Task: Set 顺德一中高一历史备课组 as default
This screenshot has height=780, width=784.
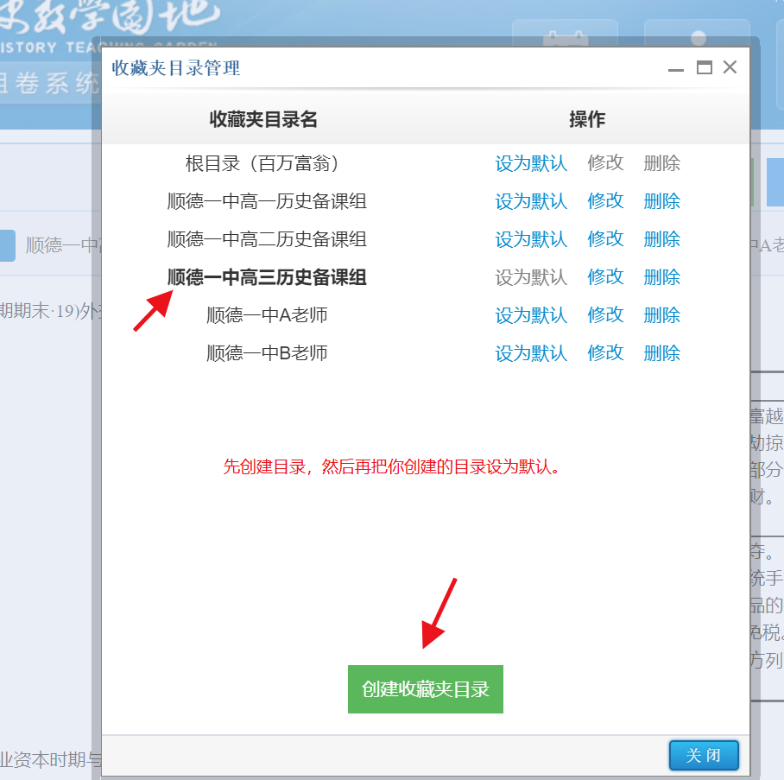Action: tap(531, 201)
